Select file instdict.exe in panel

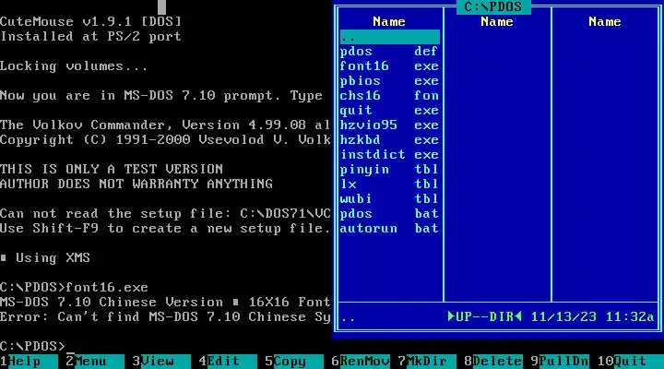click(389, 155)
